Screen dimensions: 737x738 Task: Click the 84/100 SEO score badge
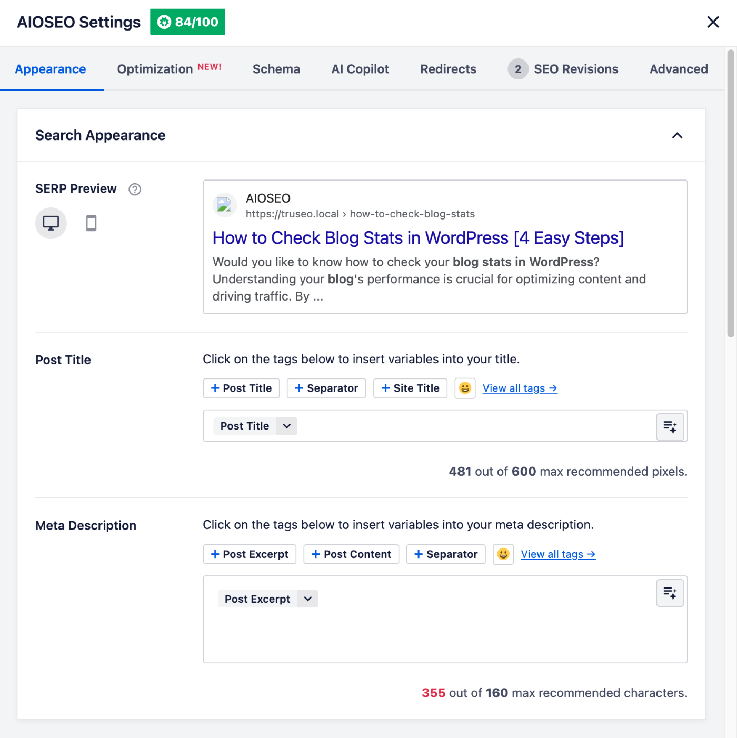coord(187,22)
